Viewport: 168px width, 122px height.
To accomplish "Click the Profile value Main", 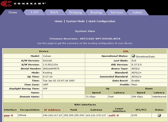I will click(134, 85).
